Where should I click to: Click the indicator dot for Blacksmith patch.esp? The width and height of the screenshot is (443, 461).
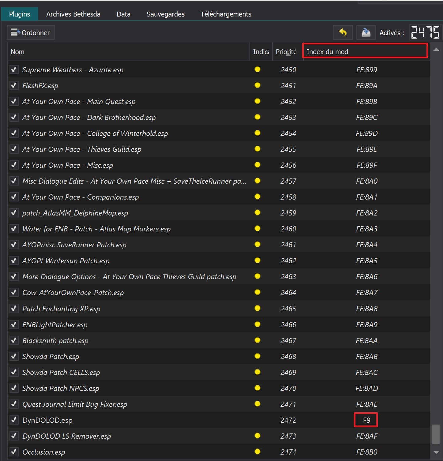257,340
